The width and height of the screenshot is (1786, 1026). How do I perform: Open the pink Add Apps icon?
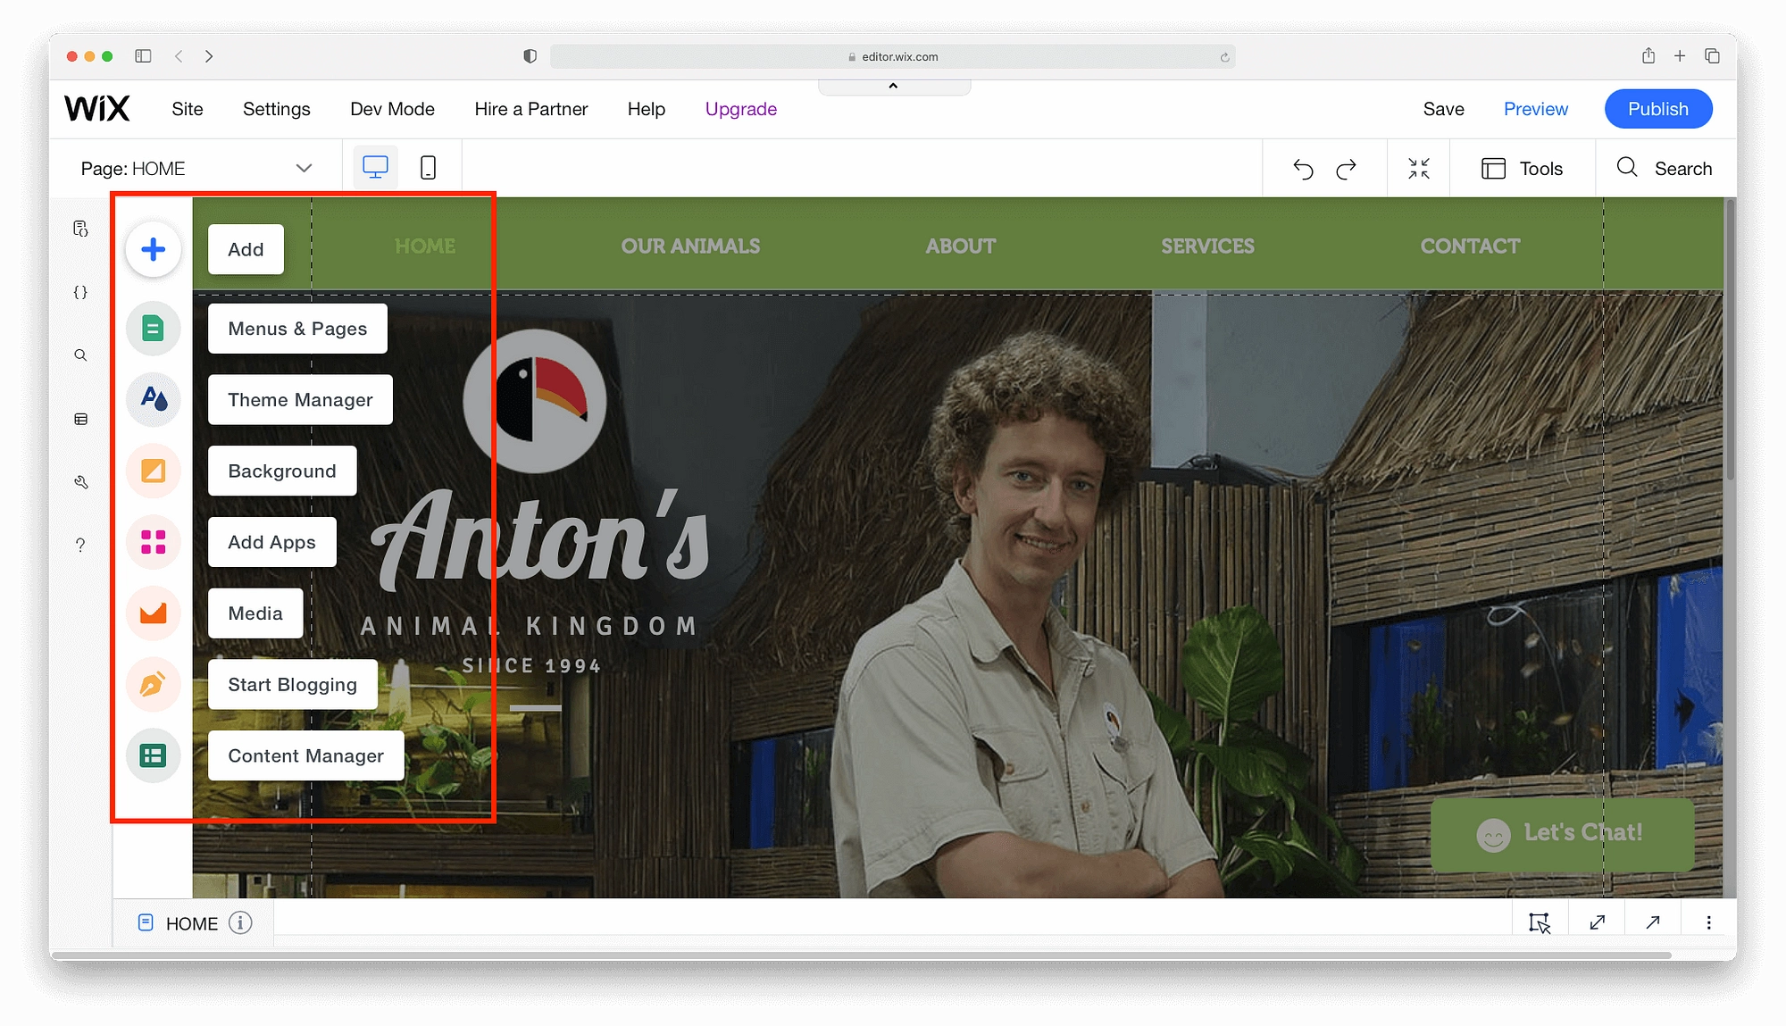tap(153, 542)
